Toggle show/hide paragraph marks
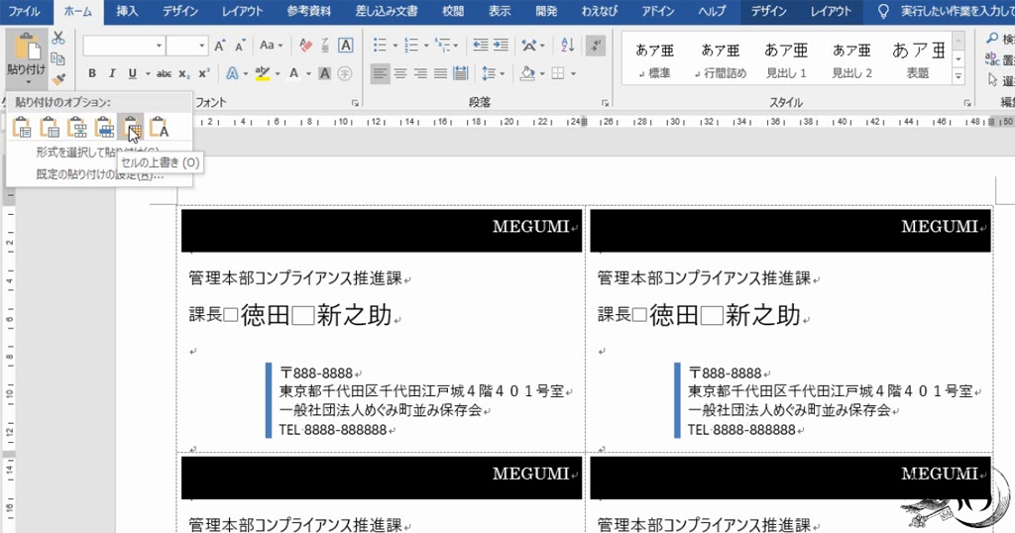 [x=595, y=46]
